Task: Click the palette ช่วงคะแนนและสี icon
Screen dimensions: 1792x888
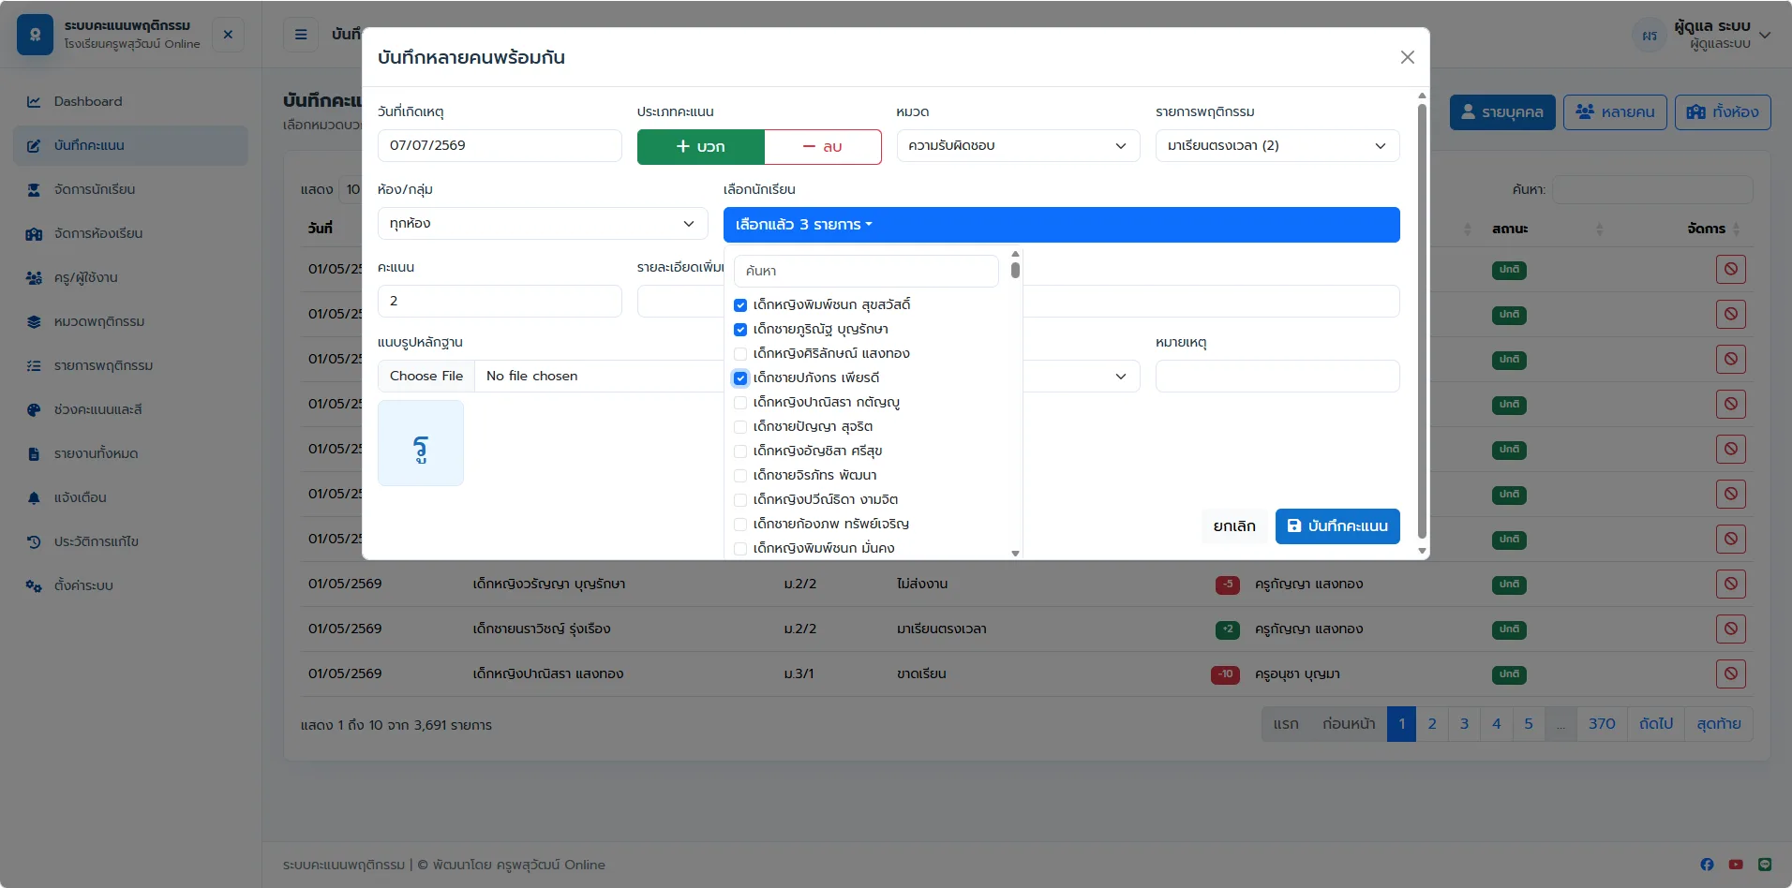Action: pyautogui.click(x=34, y=409)
